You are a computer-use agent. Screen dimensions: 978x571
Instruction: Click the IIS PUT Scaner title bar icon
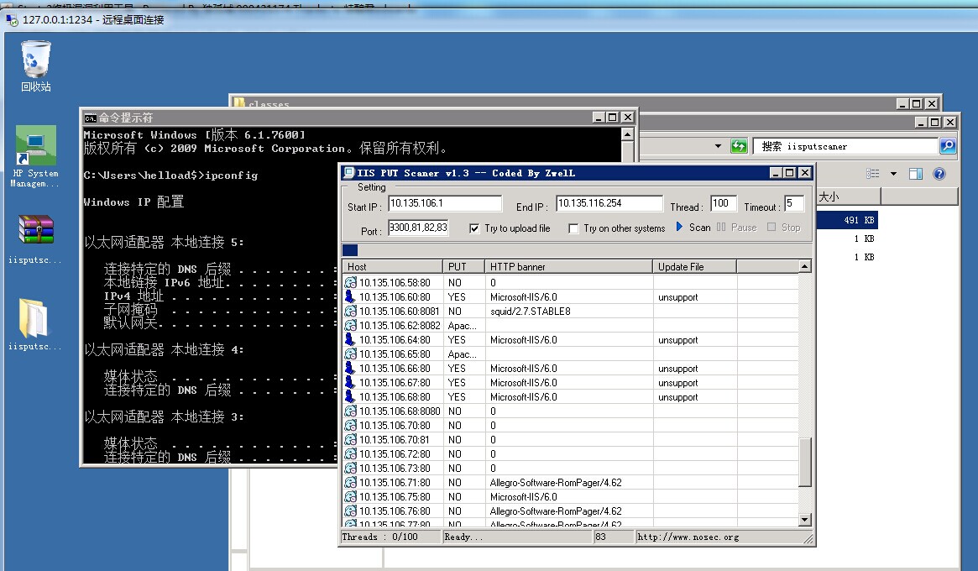pos(348,173)
